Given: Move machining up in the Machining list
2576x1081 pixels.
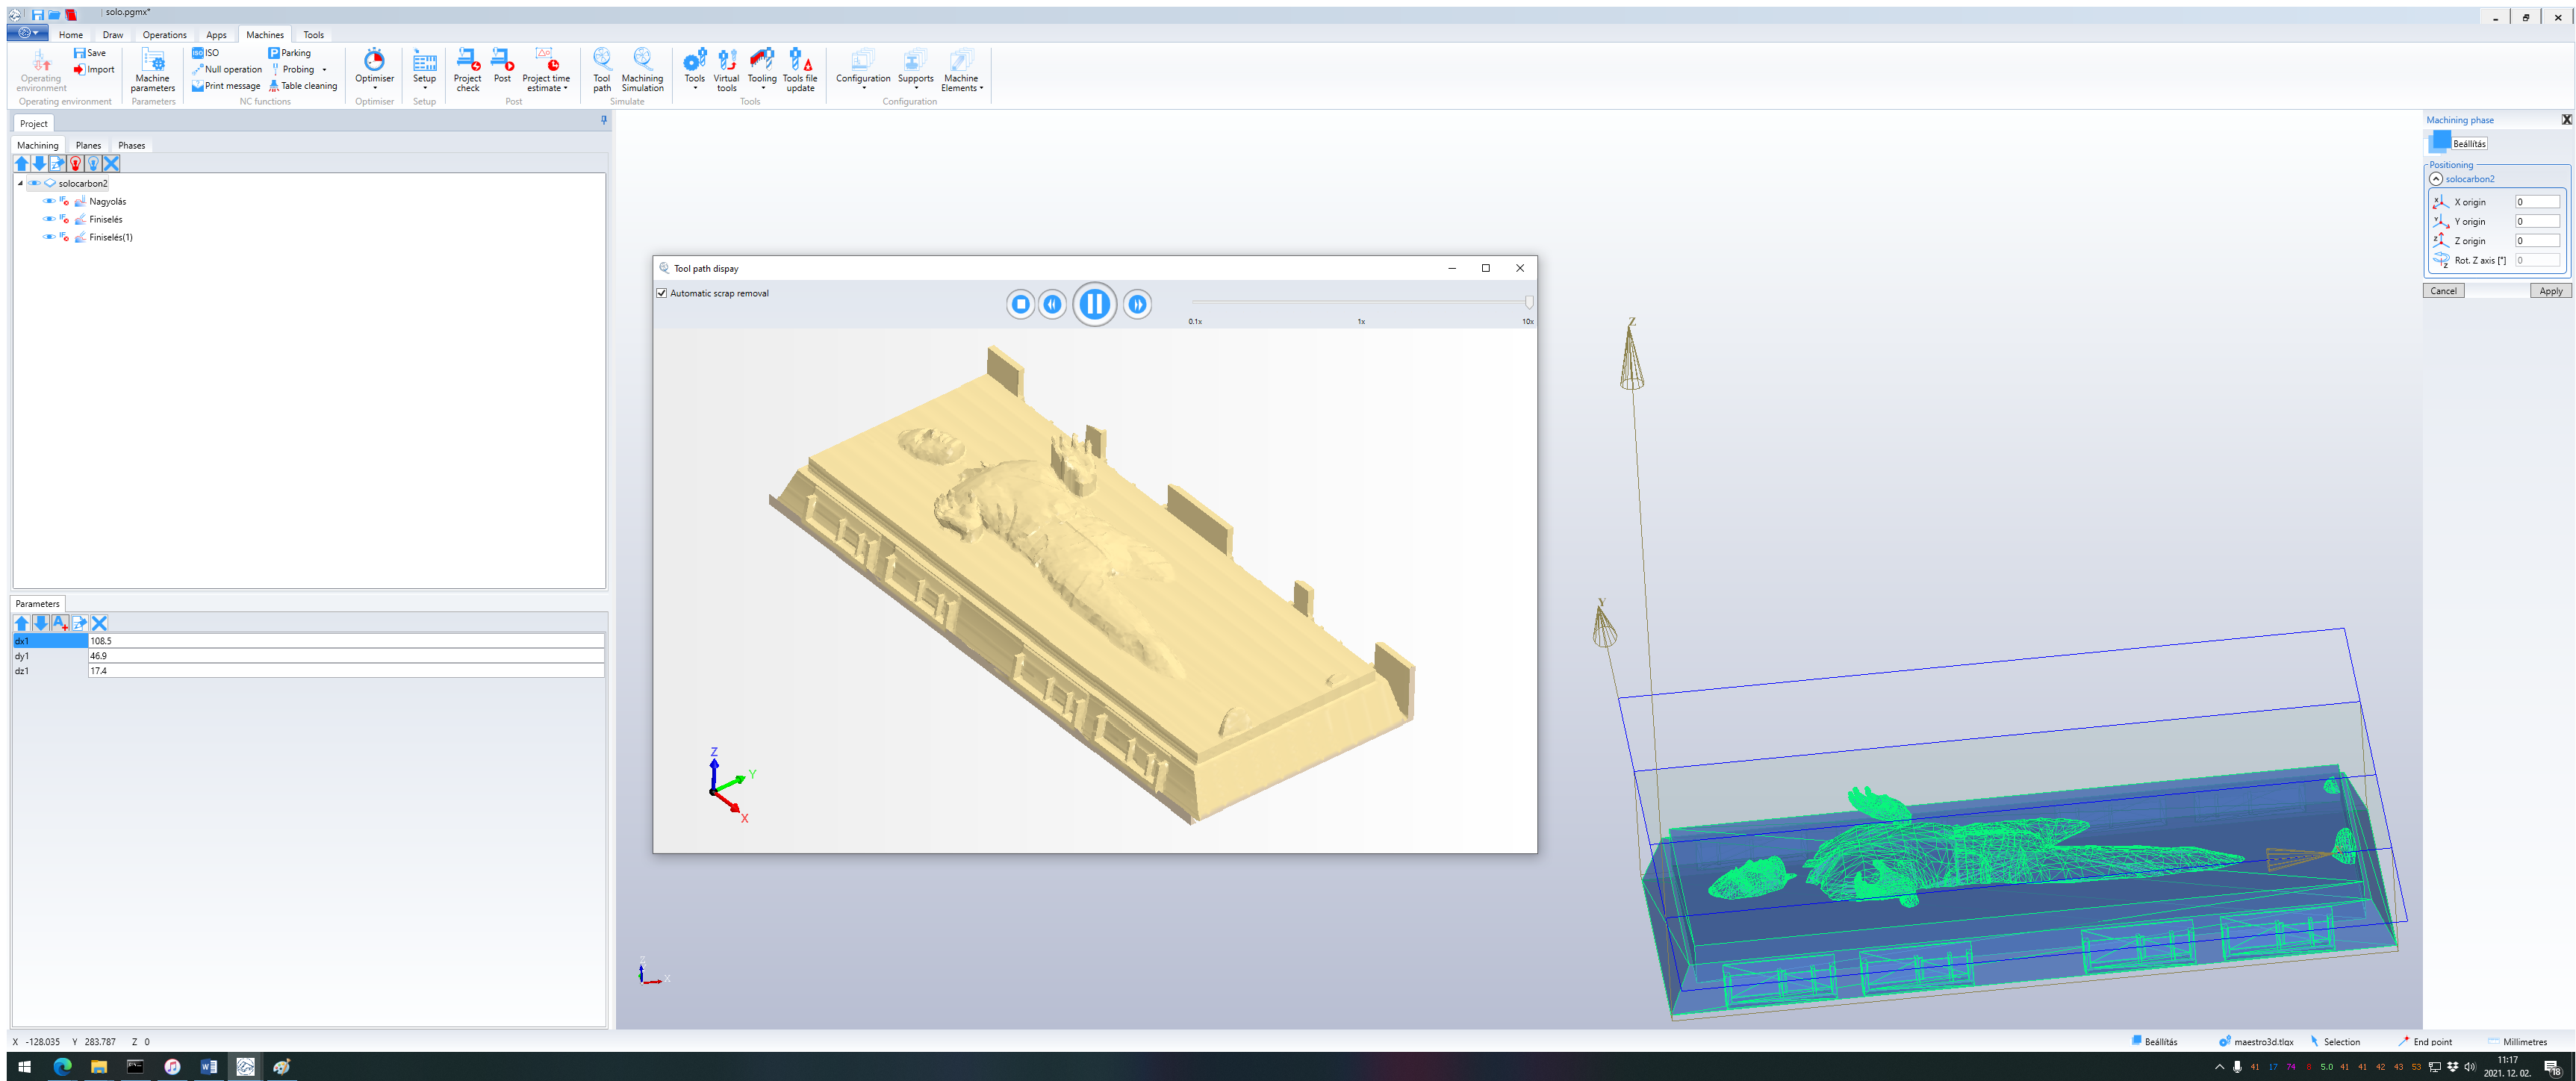Looking at the screenshot, I should tap(22, 163).
